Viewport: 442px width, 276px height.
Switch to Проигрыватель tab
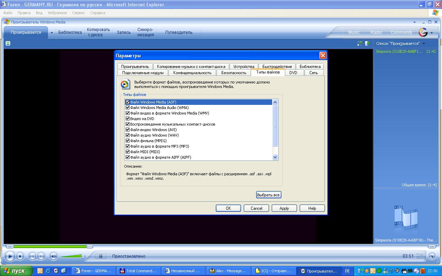135,67
